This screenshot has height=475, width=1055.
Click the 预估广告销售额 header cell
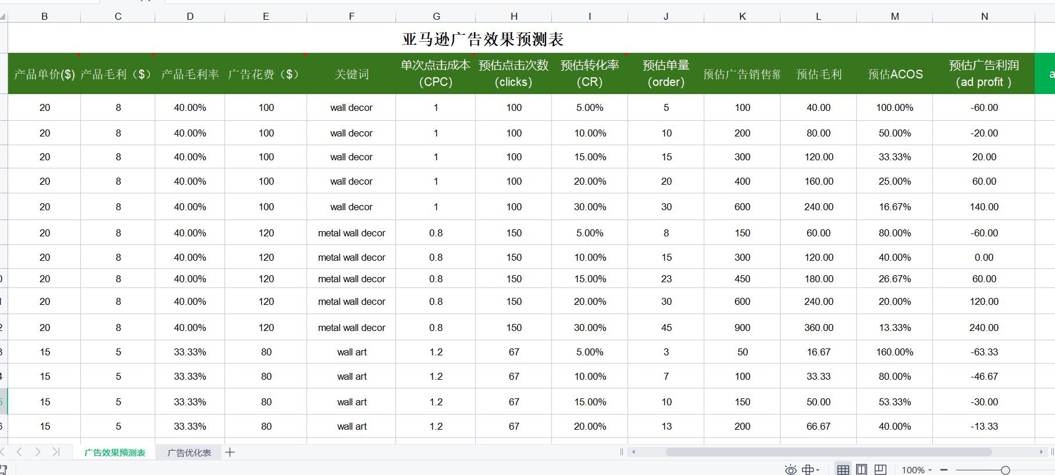(742, 74)
